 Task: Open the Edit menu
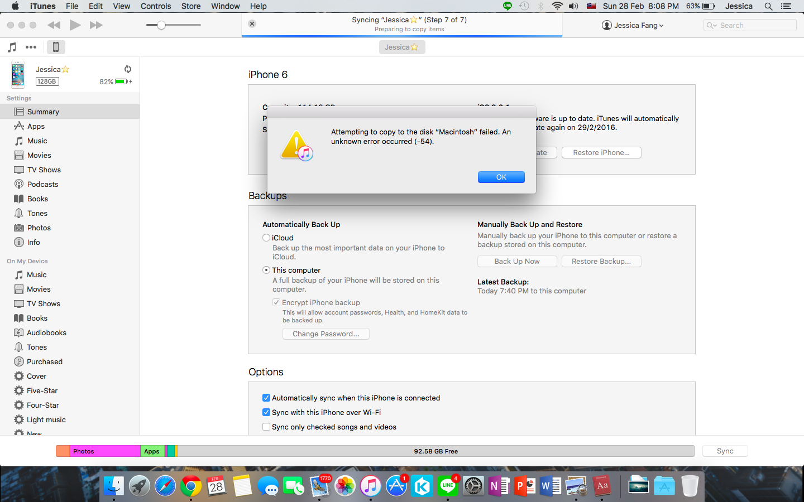point(95,6)
